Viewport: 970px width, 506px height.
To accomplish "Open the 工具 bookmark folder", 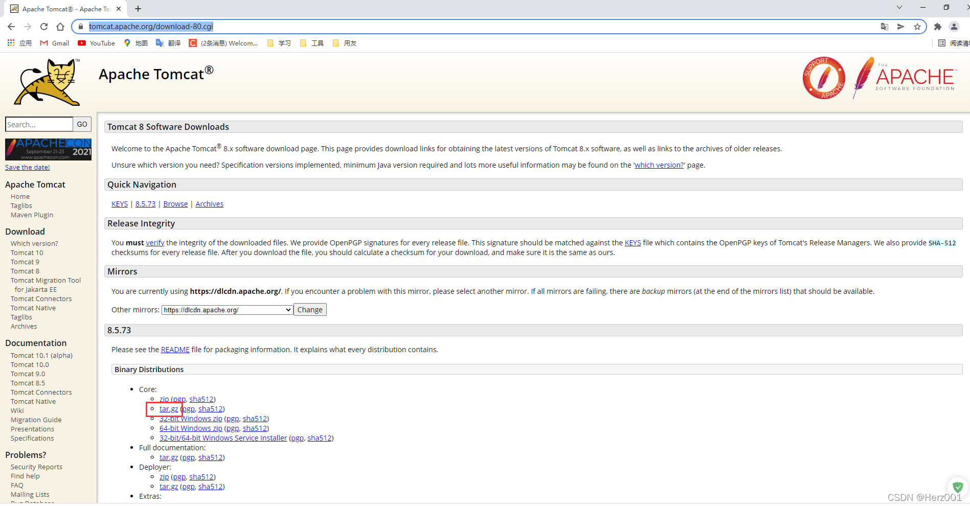I will tap(312, 43).
